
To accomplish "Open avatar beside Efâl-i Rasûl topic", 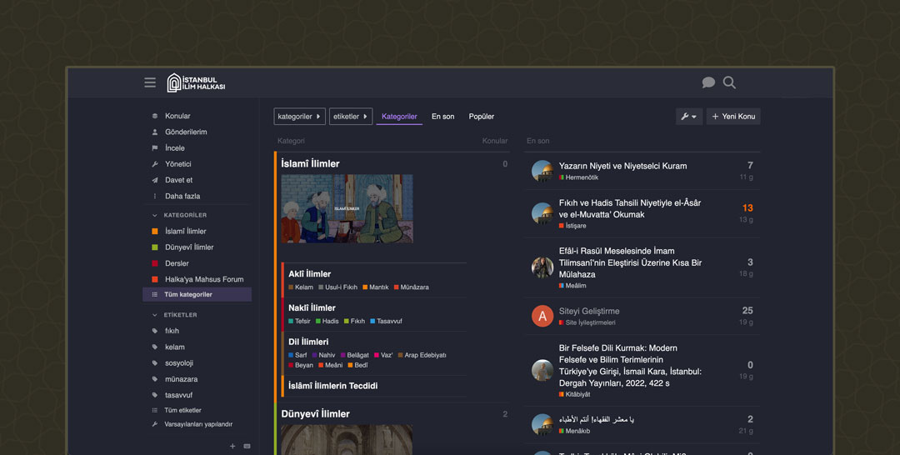I will point(542,268).
